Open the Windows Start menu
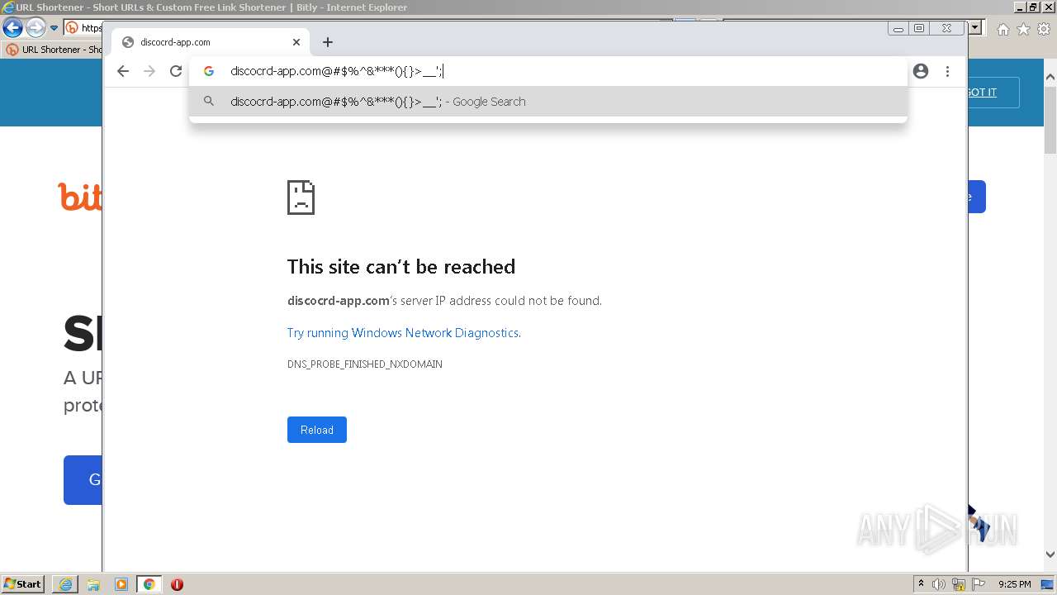 click(23, 584)
